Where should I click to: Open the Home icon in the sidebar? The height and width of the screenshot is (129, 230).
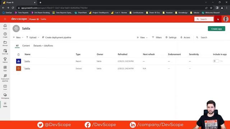pyautogui.click(x=5, y=27)
